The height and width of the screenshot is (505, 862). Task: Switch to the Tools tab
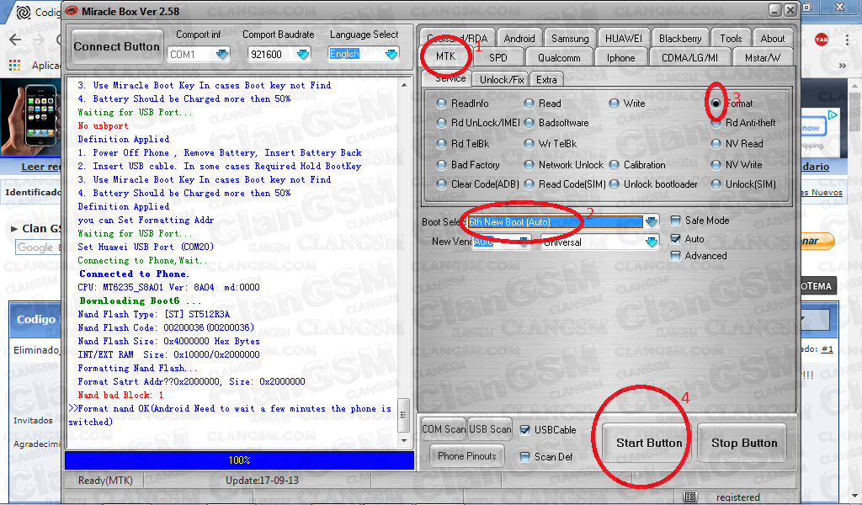(x=731, y=39)
